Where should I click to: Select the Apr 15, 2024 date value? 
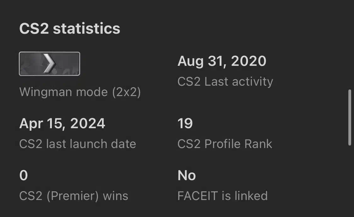[x=62, y=123]
